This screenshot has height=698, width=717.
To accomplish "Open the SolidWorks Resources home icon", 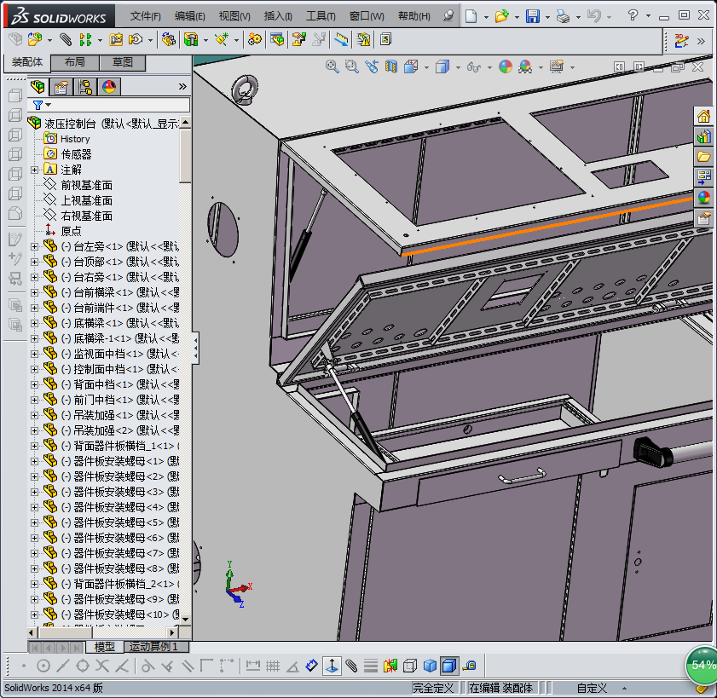I will (704, 116).
